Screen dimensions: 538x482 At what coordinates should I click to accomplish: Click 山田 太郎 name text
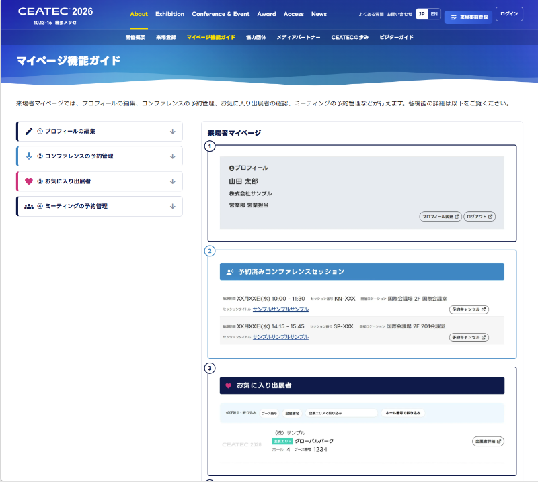click(243, 181)
